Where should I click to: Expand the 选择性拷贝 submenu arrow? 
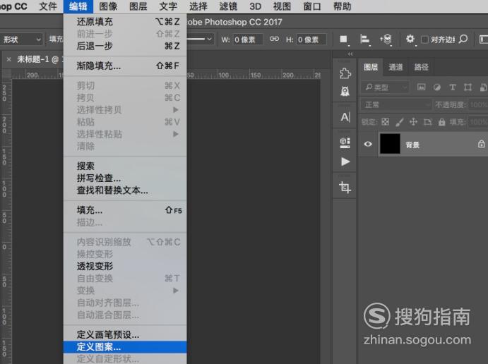pyautogui.click(x=176, y=110)
